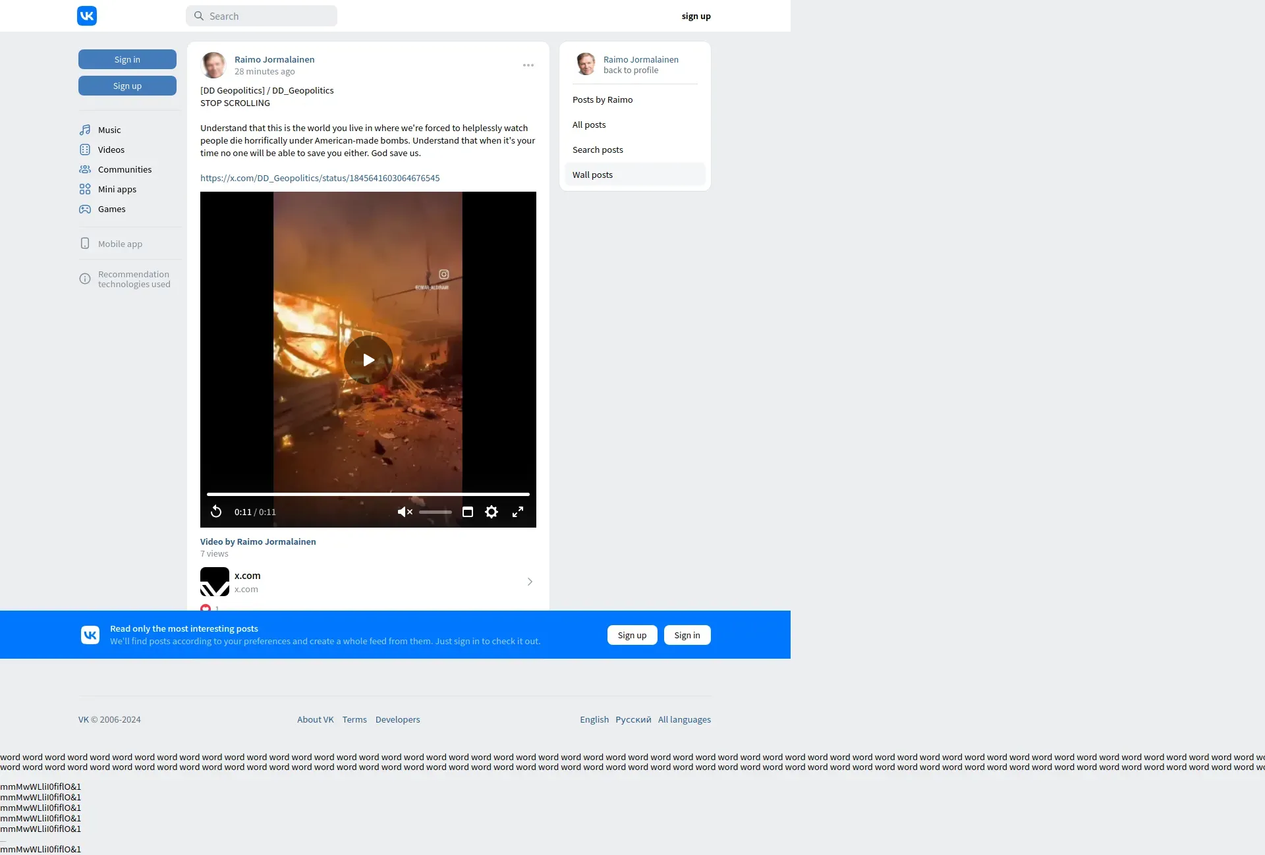Image resolution: width=1265 pixels, height=855 pixels.
Task: Click the blue Sign in sidebar button
Action: [127, 59]
